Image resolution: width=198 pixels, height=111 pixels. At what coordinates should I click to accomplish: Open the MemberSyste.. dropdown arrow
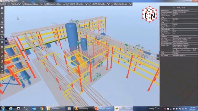131,4
